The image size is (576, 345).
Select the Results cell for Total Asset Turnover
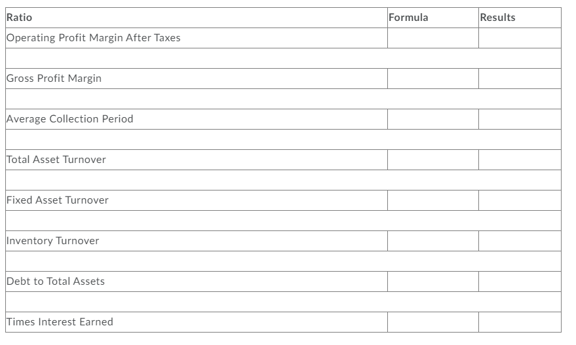click(520, 160)
